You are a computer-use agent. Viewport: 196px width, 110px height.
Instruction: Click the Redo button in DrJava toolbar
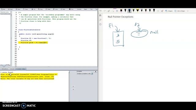[63, 9]
